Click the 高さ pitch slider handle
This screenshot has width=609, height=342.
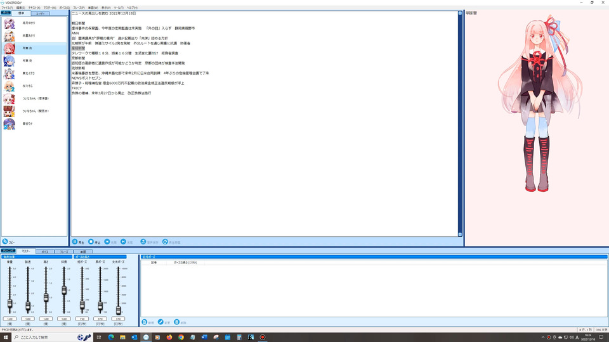pos(46,298)
